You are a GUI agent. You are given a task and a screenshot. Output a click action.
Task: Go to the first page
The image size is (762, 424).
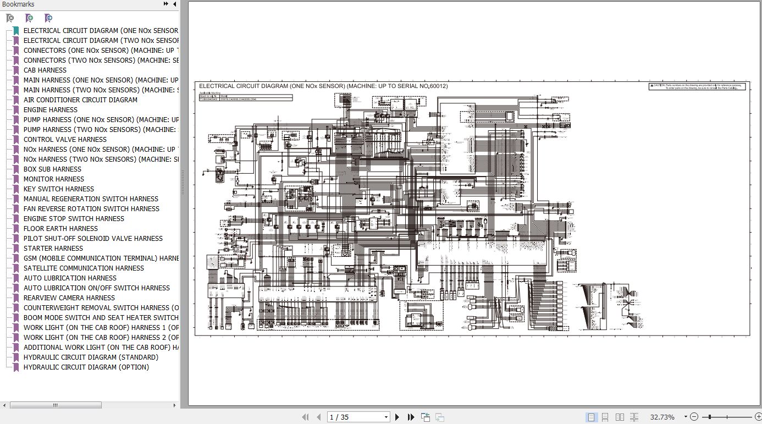coord(305,417)
